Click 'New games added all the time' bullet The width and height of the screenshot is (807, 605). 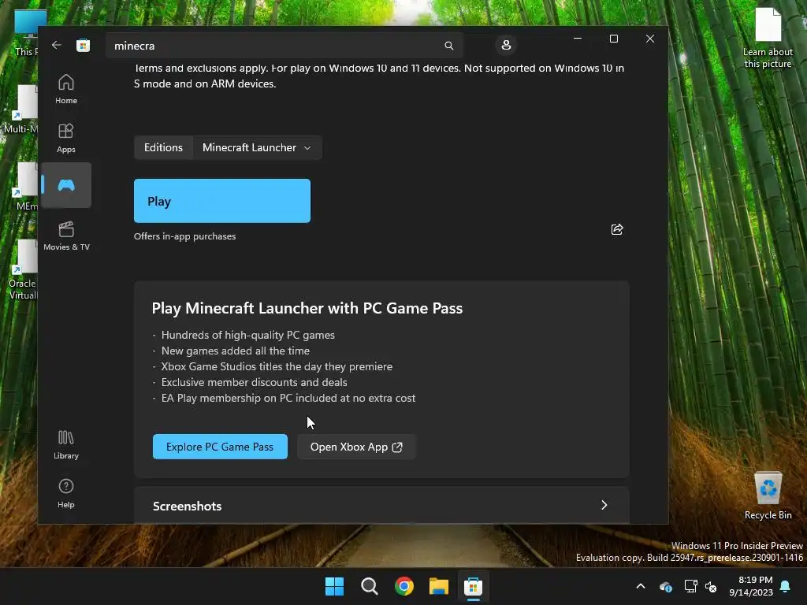pyautogui.click(x=235, y=351)
